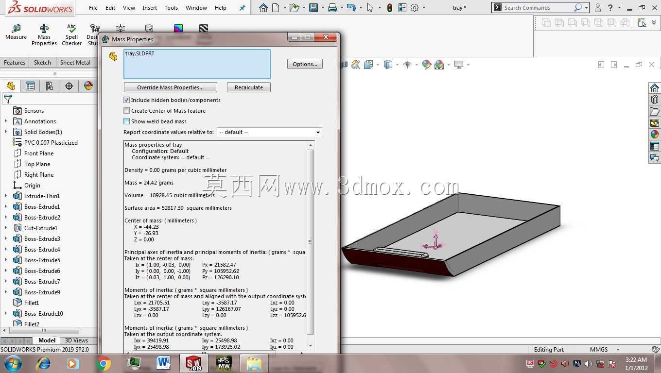Pin the SOLIDWORKS menu bar
The width and height of the screenshot is (661, 373).
[x=242, y=8]
